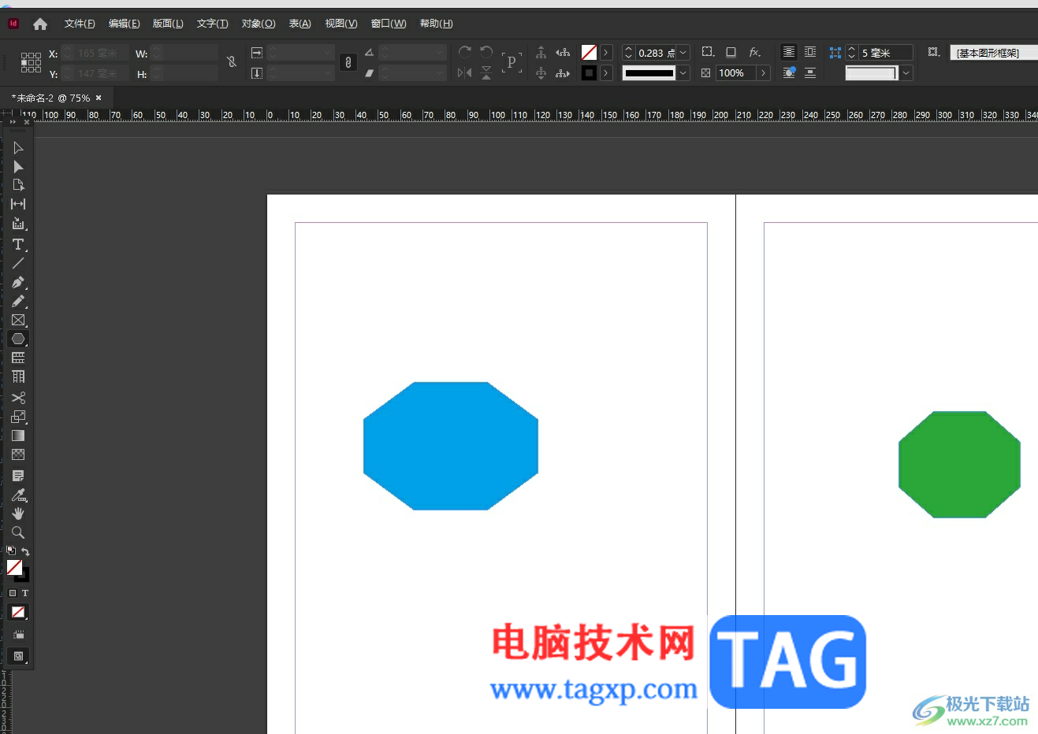Open the 对象 (Object) menu
This screenshot has width=1038, height=734.
coord(259,24)
